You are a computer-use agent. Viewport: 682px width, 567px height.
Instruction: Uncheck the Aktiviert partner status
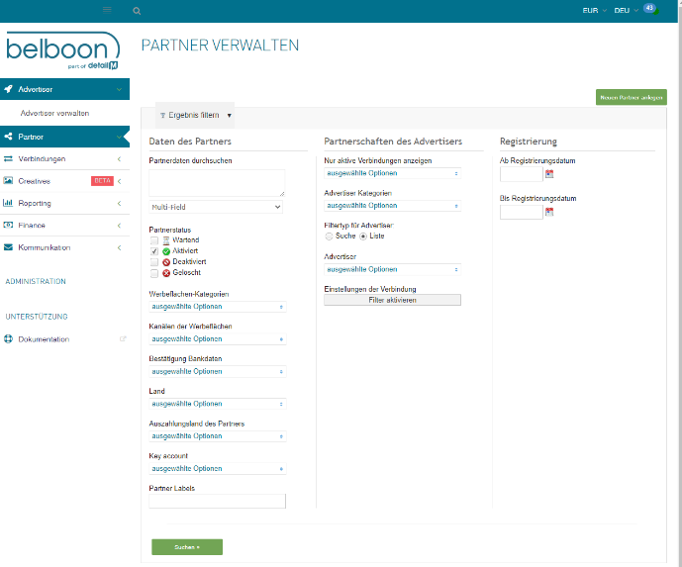154,251
